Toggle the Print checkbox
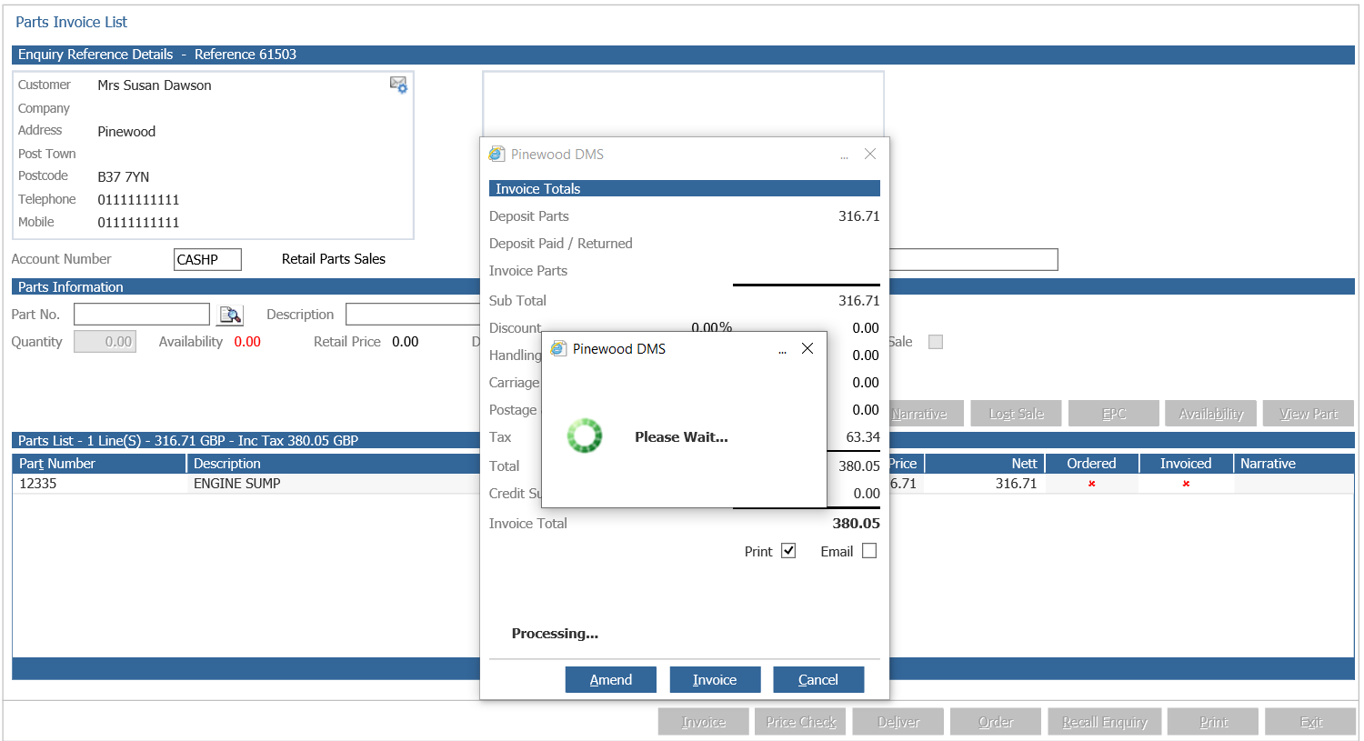 (x=788, y=551)
